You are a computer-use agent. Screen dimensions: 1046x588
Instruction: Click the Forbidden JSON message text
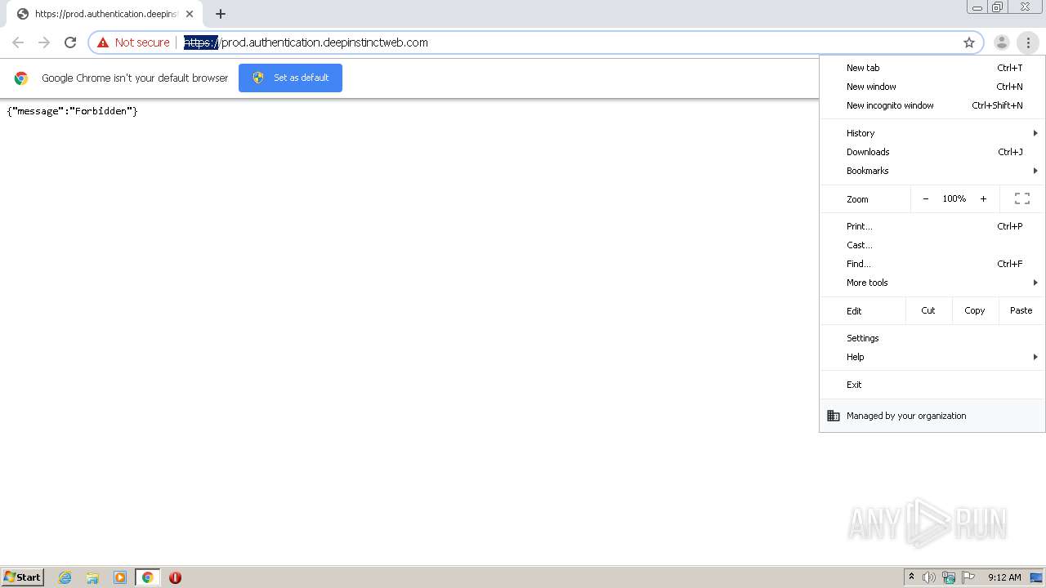[72, 111]
